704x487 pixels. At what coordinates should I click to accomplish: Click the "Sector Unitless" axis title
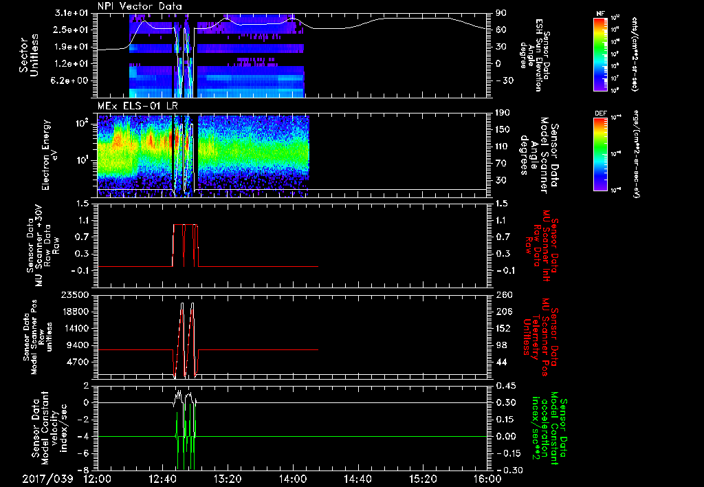29,55
